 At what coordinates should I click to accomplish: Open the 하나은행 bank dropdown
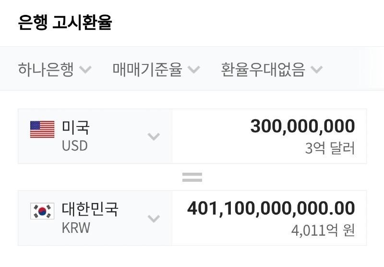[46, 70]
